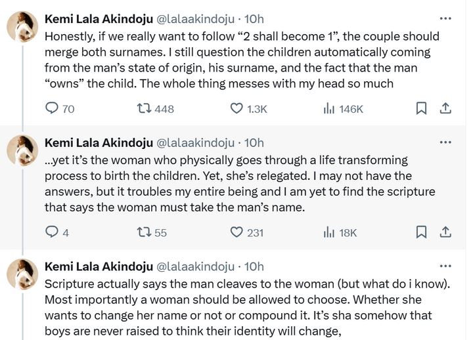View analytics showing 18K views

(x=330, y=232)
